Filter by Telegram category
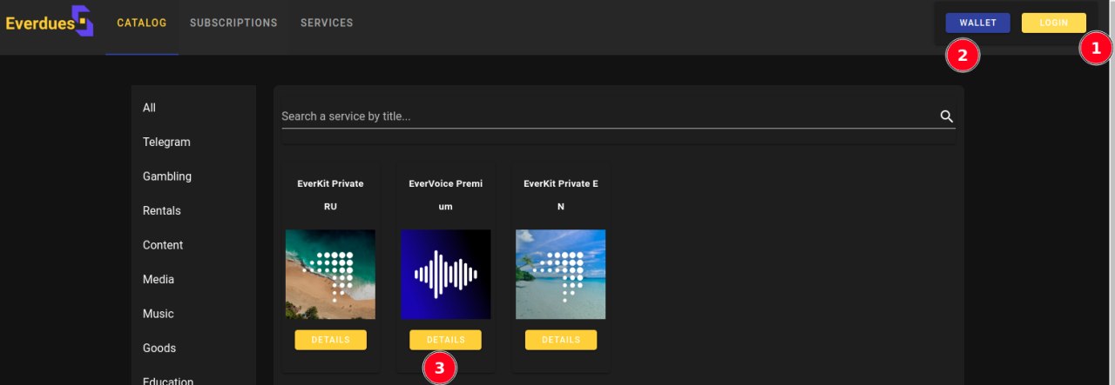The width and height of the screenshot is (1115, 385). pos(166,143)
